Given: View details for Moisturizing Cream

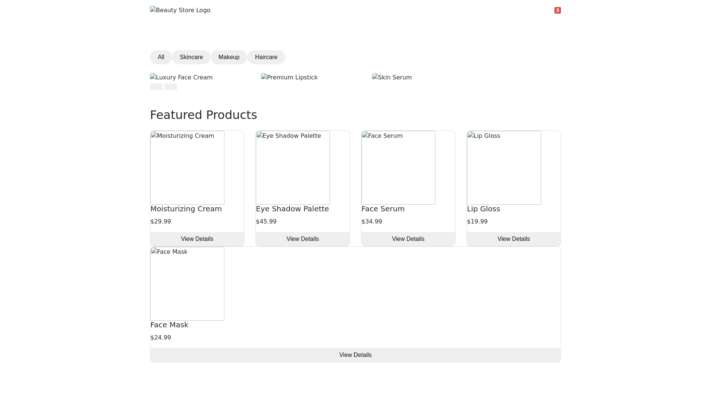Looking at the screenshot, I should (197, 239).
